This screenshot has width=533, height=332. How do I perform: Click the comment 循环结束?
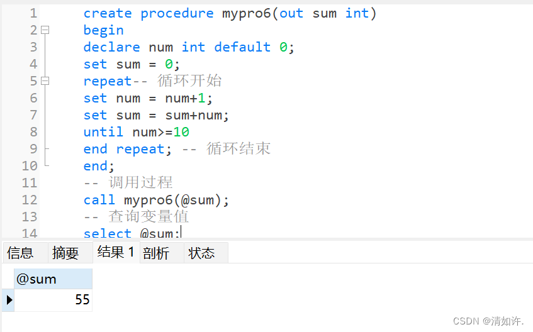(x=238, y=148)
